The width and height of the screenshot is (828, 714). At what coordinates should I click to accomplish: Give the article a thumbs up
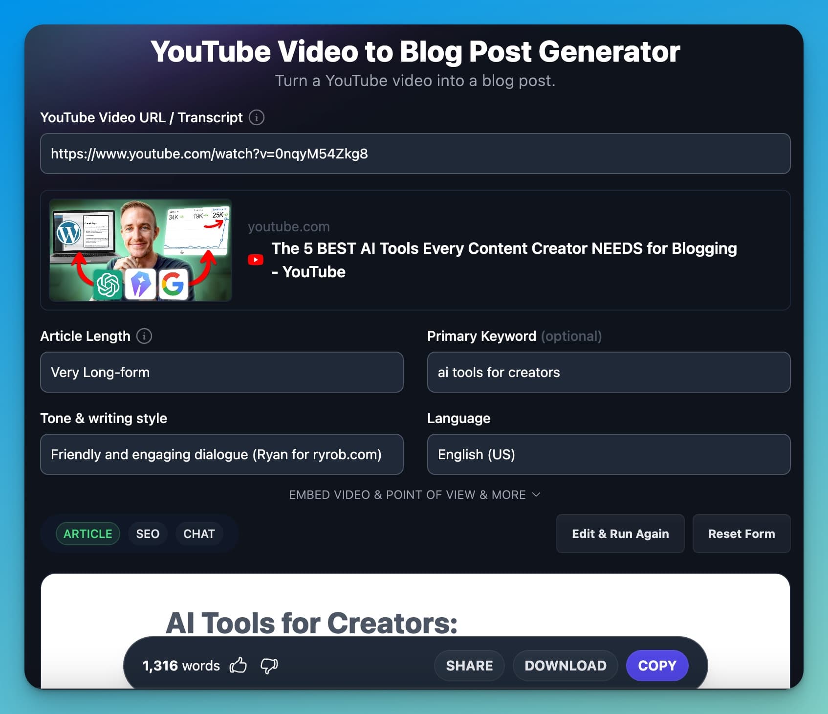click(238, 665)
